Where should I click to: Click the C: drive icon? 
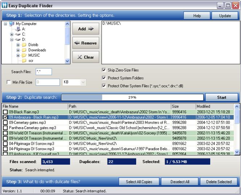18,34
